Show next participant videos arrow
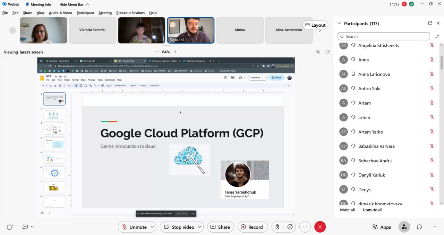The width and height of the screenshot is (444, 235). tap(320, 31)
